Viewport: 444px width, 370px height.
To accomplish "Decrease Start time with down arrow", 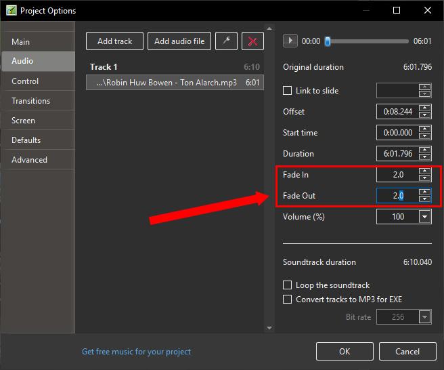I will tap(424, 136).
